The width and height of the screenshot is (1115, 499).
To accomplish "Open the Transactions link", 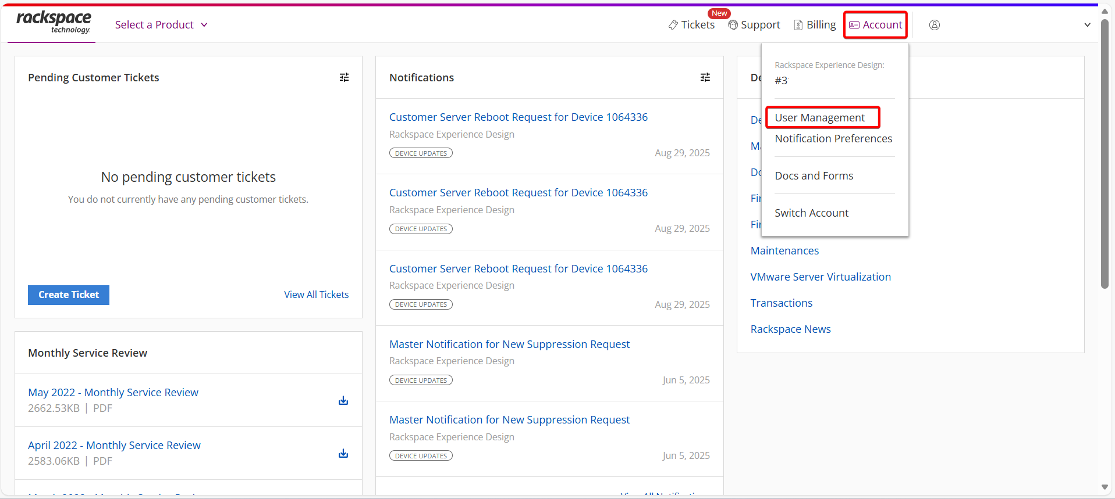I will pos(781,303).
